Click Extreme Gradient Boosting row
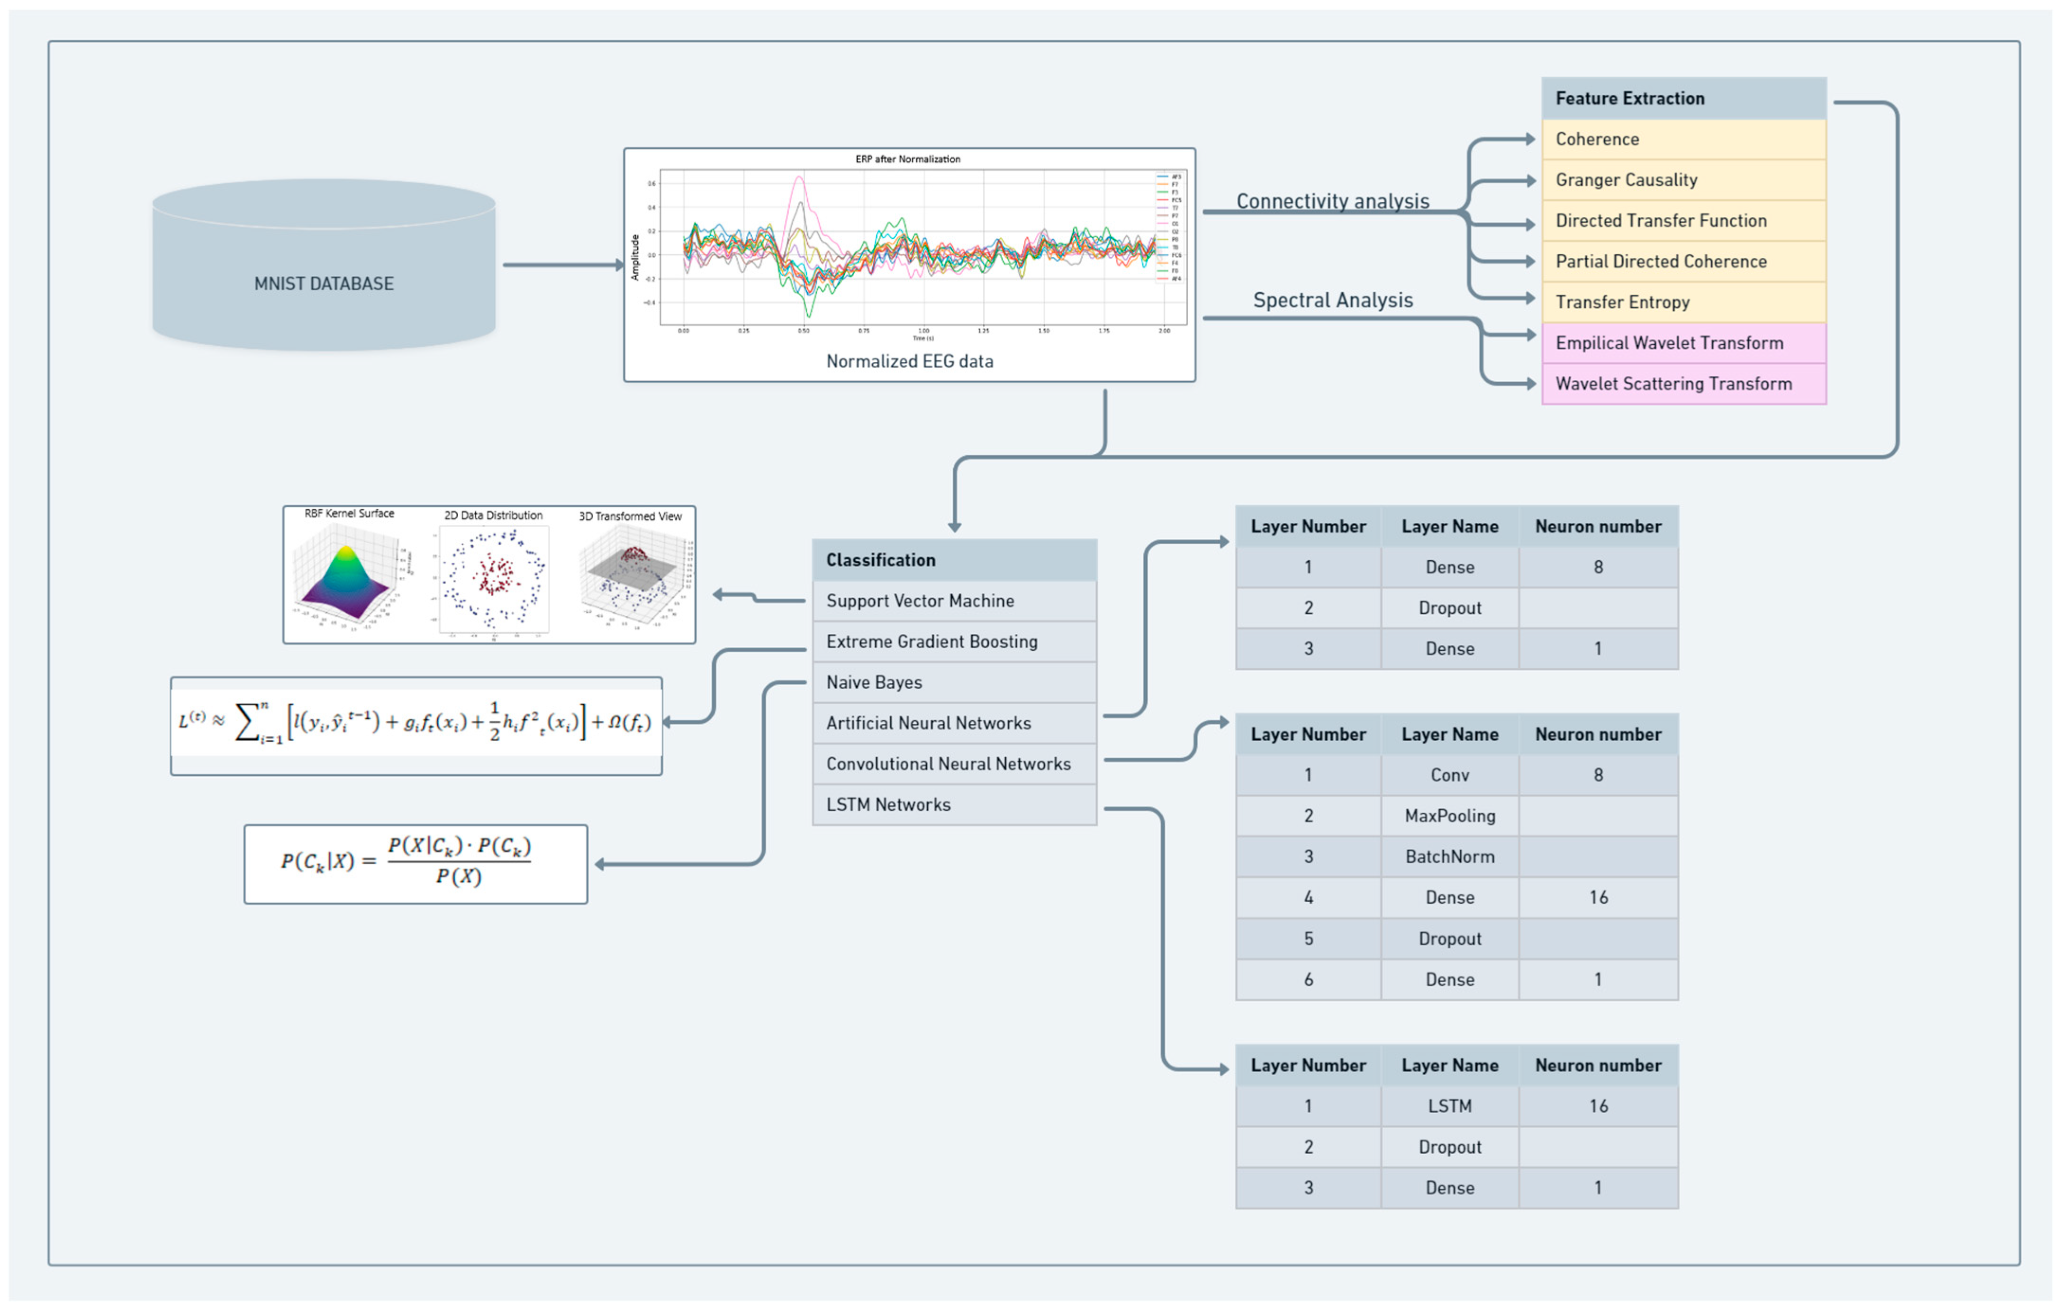This screenshot has height=1311, width=2061. (953, 642)
